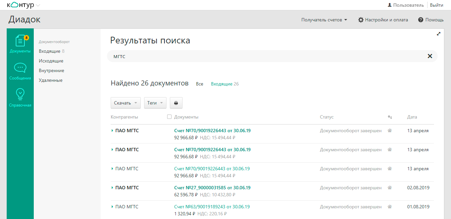This screenshot has width=451, height=219.
Task: Click the house icon in second row
Action: [x=389, y=150]
